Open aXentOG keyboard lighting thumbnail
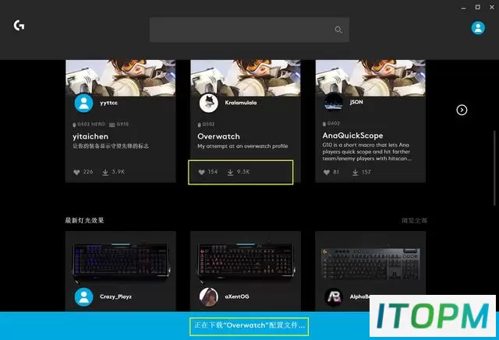The image size is (499, 340). [246, 262]
